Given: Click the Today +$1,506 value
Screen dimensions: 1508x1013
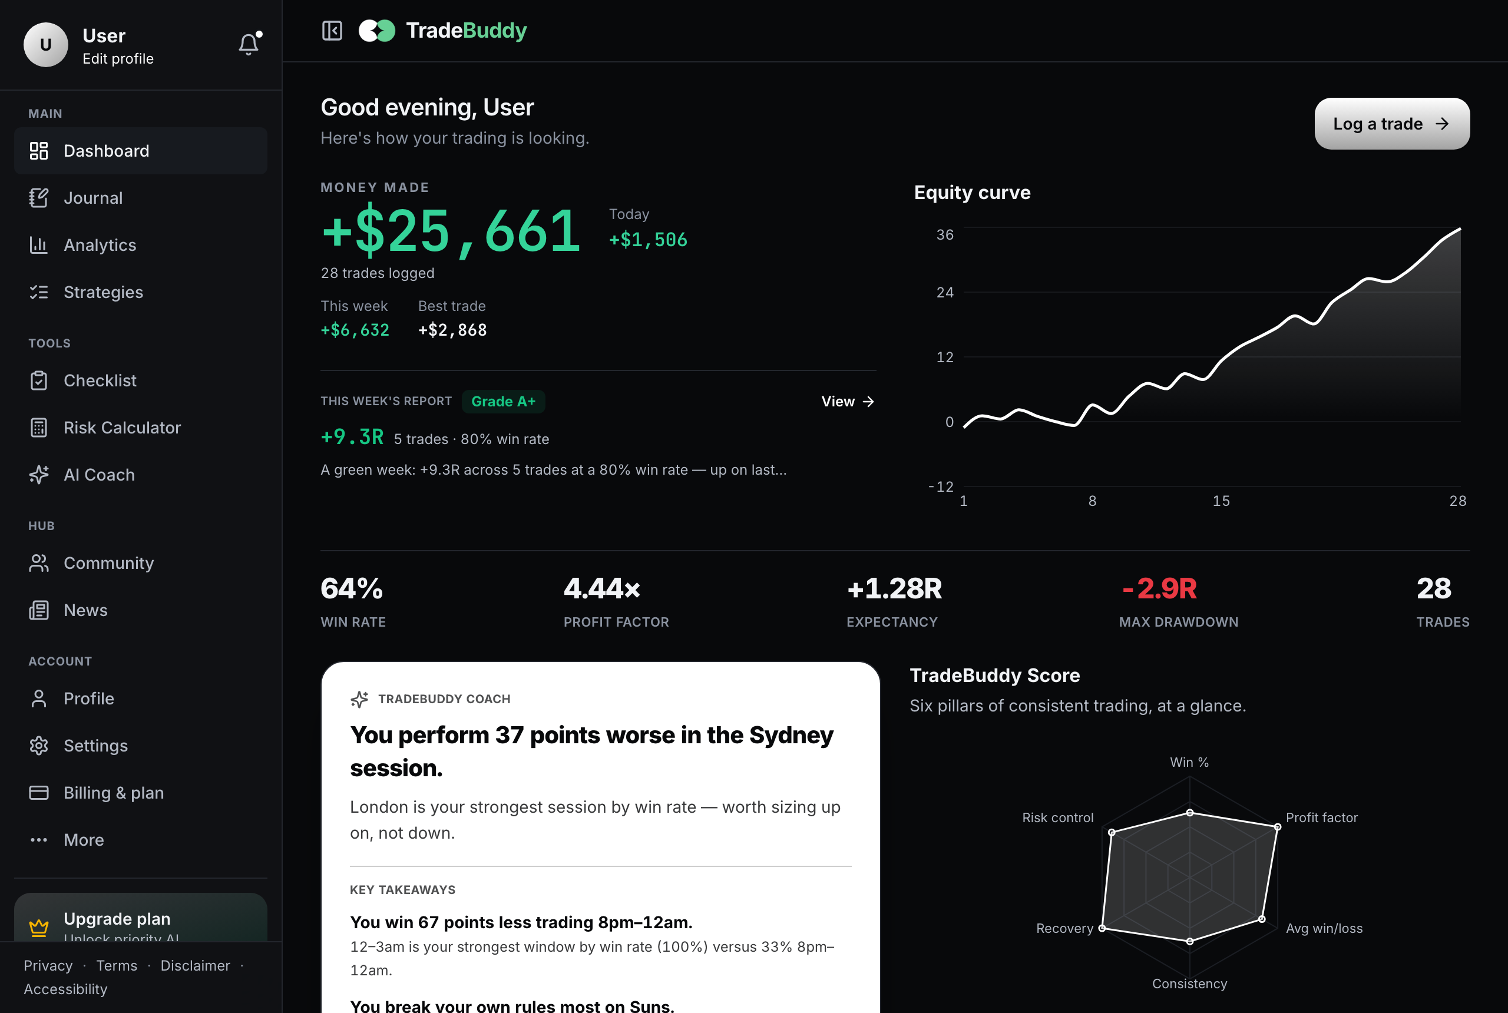Looking at the screenshot, I should pos(648,240).
